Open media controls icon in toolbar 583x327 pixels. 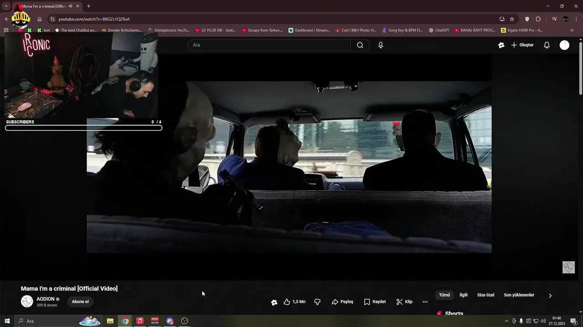click(554, 19)
